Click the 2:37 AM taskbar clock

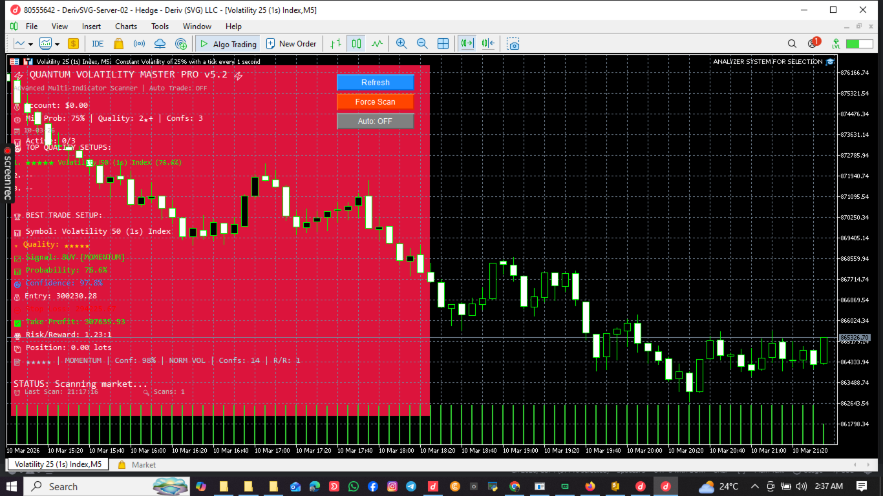(828, 486)
